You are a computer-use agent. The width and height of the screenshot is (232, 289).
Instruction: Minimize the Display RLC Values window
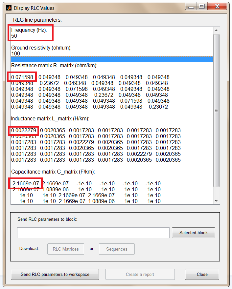coord(191,6)
